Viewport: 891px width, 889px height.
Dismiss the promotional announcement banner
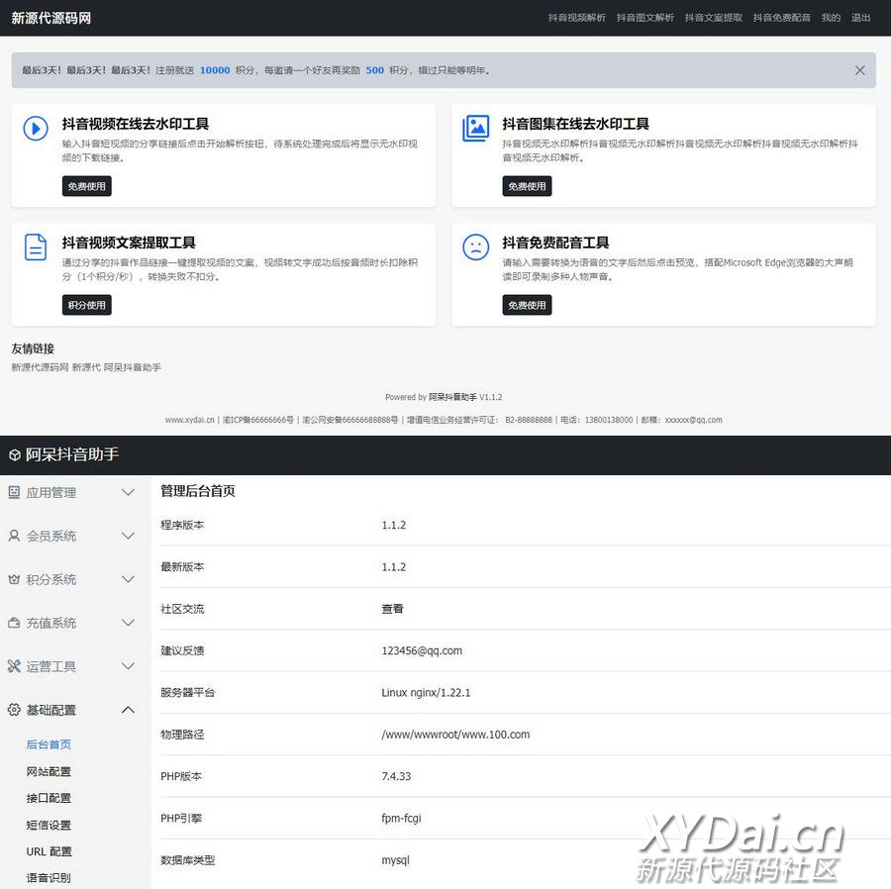click(x=859, y=70)
